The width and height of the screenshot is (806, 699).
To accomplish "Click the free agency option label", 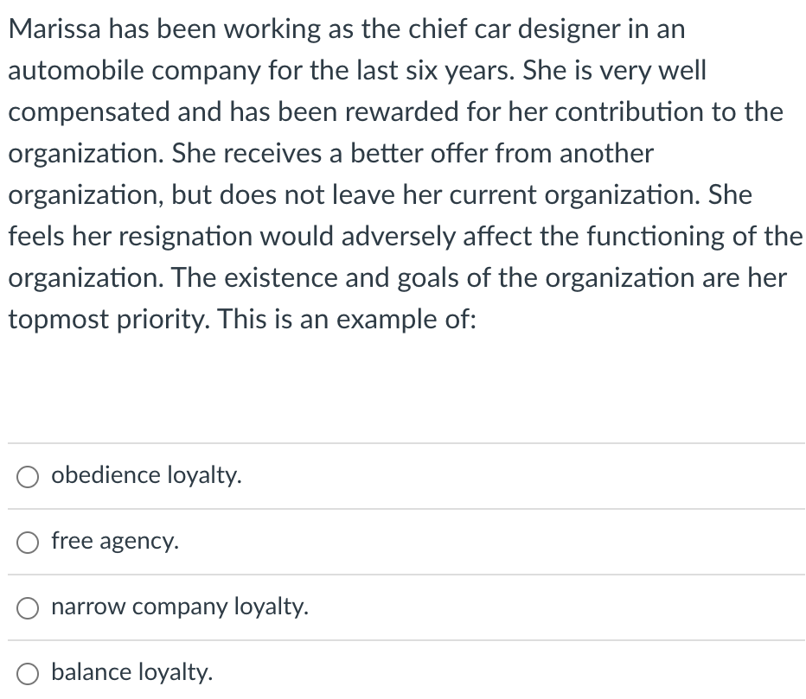I will (x=114, y=542).
